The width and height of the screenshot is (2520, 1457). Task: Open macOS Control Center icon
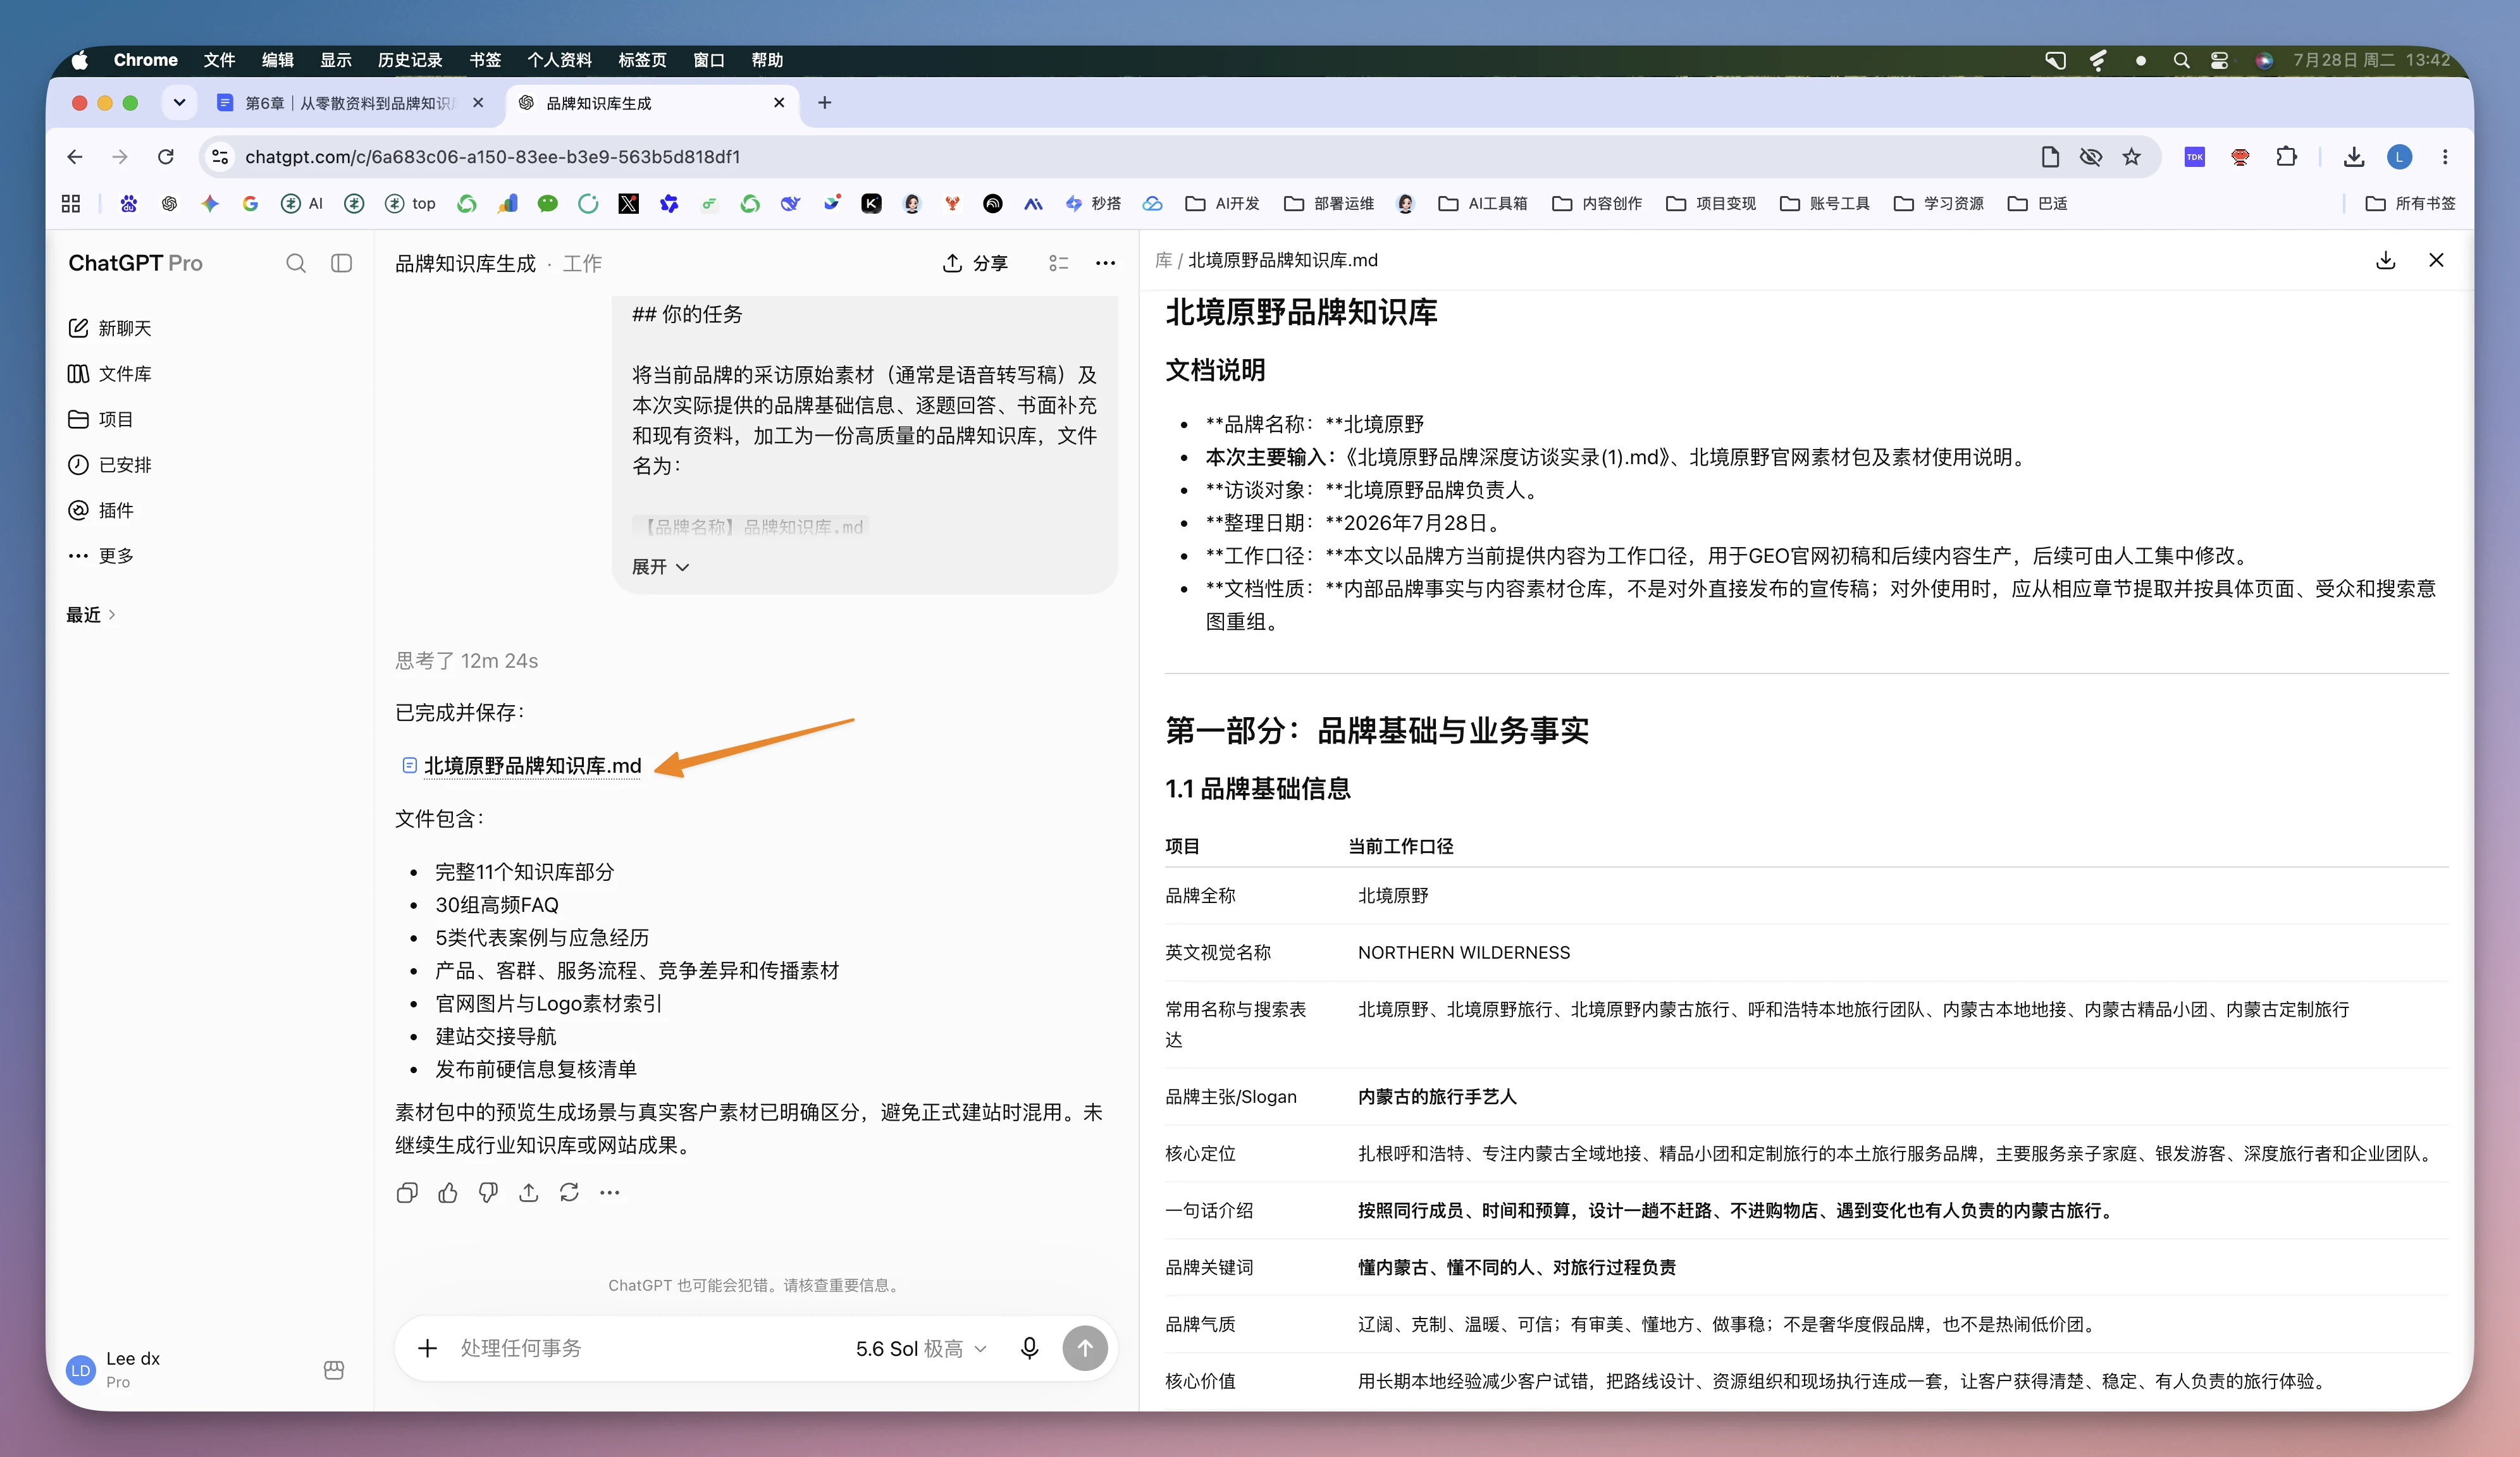pos(2220,60)
